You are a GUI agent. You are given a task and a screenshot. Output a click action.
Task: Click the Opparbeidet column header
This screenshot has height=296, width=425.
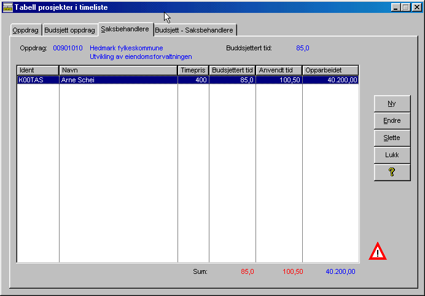point(330,70)
